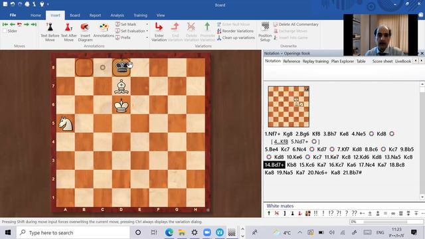Show hidden system tray icons chevron
Screen dimensions: 425x239
[x=299, y=232]
